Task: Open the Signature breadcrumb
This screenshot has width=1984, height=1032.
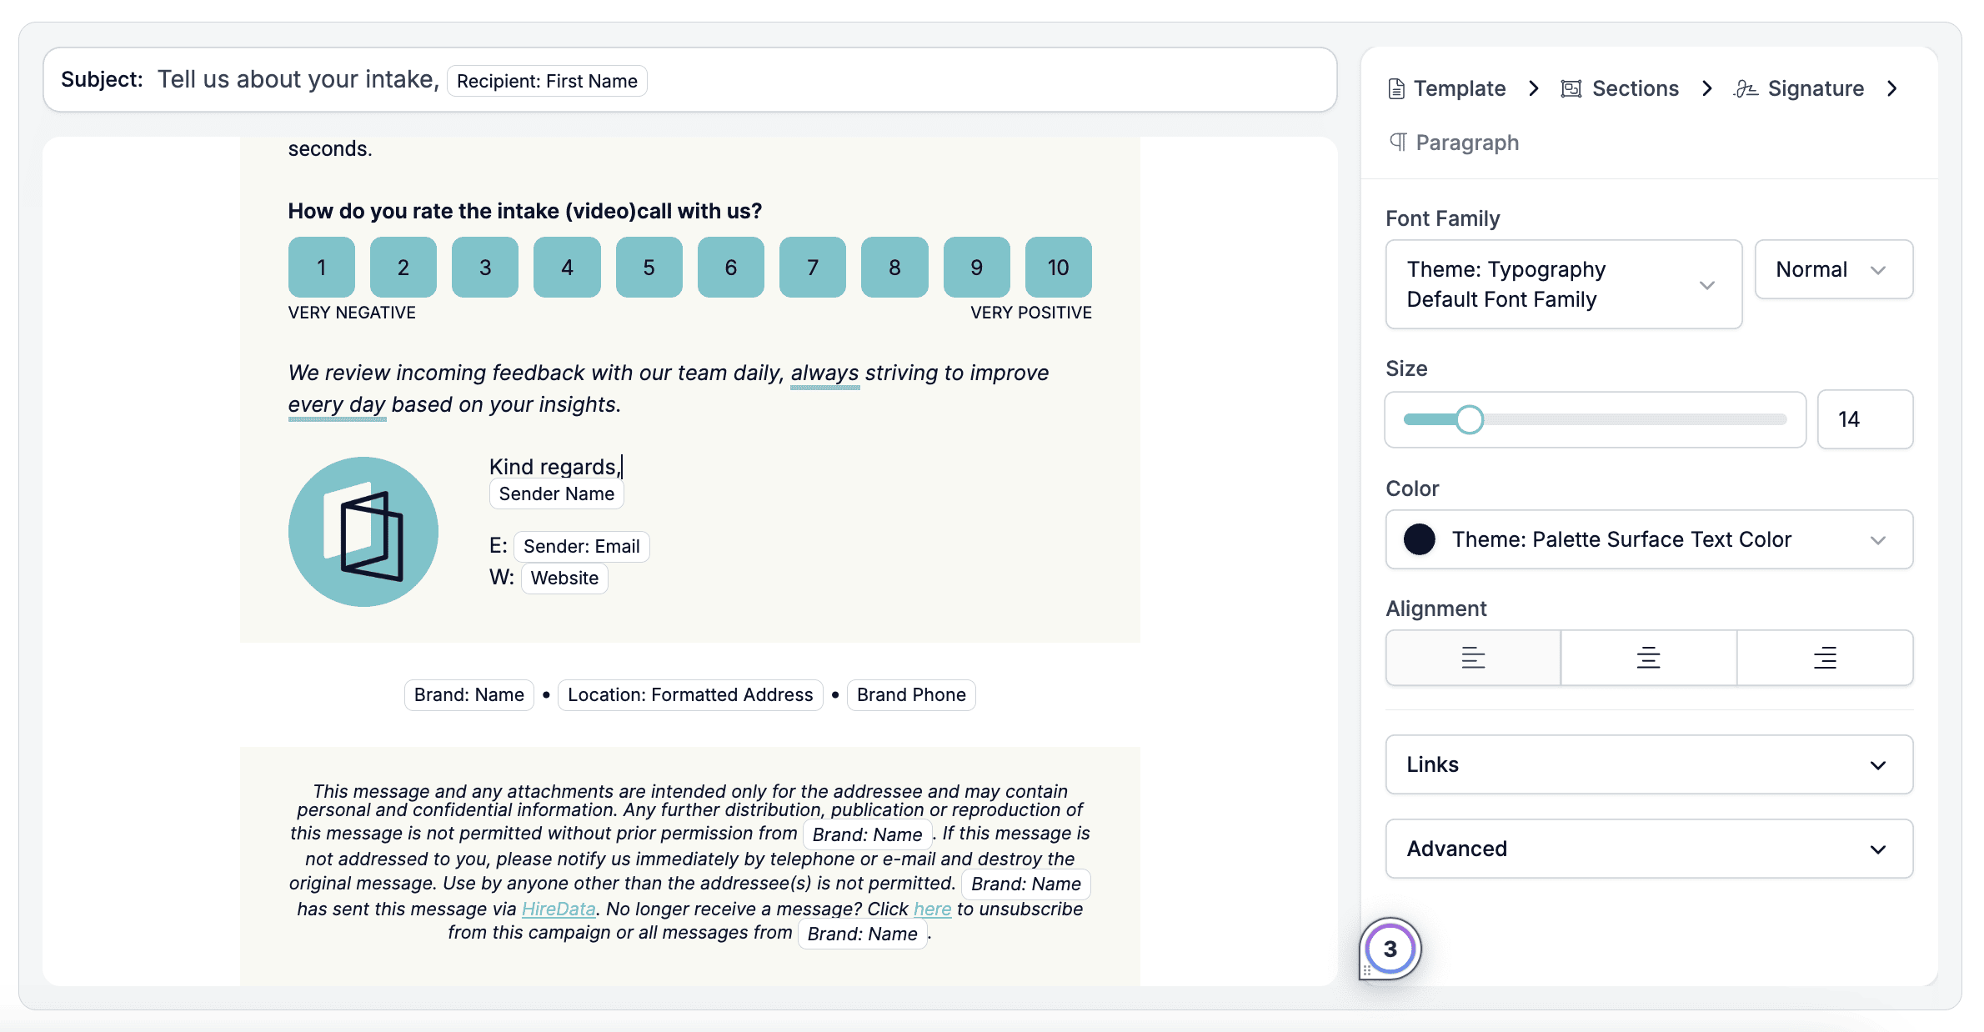Action: [x=1799, y=88]
